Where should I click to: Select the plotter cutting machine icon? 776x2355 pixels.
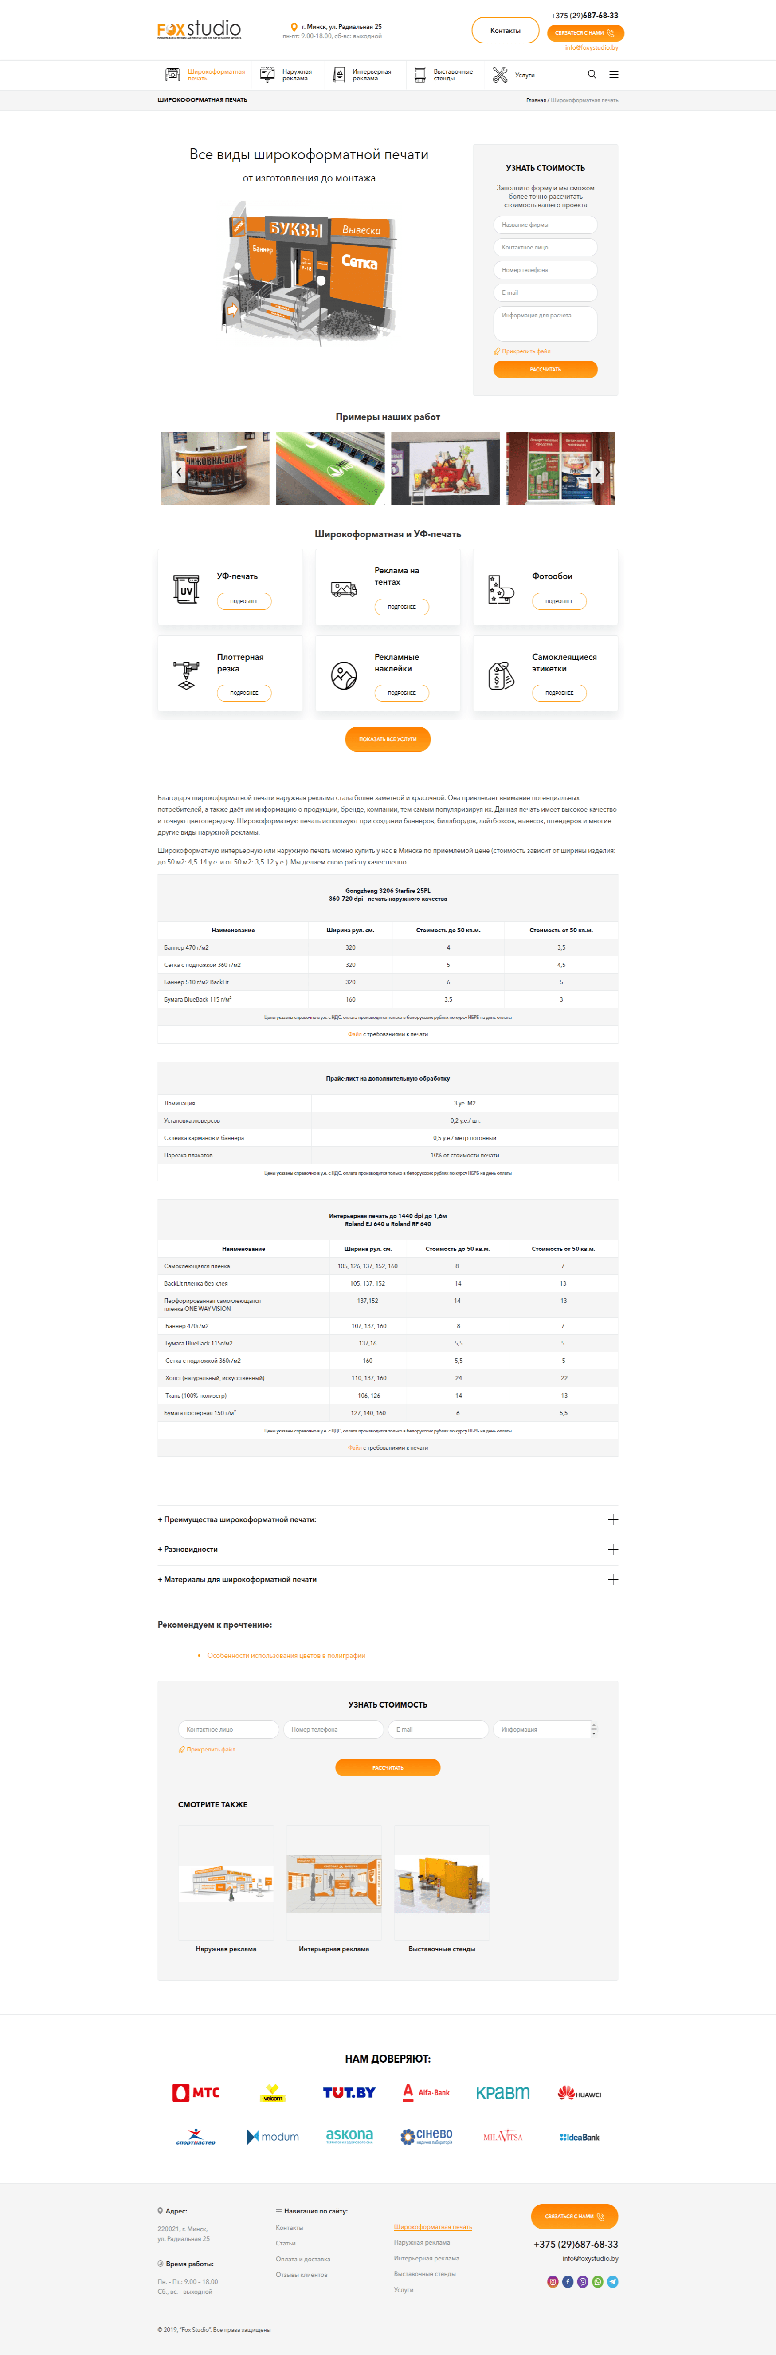(185, 675)
